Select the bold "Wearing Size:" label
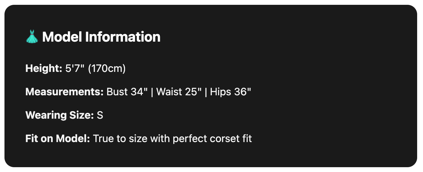Image resolution: width=423 pixels, height=172 pixels. pos(60,115)
